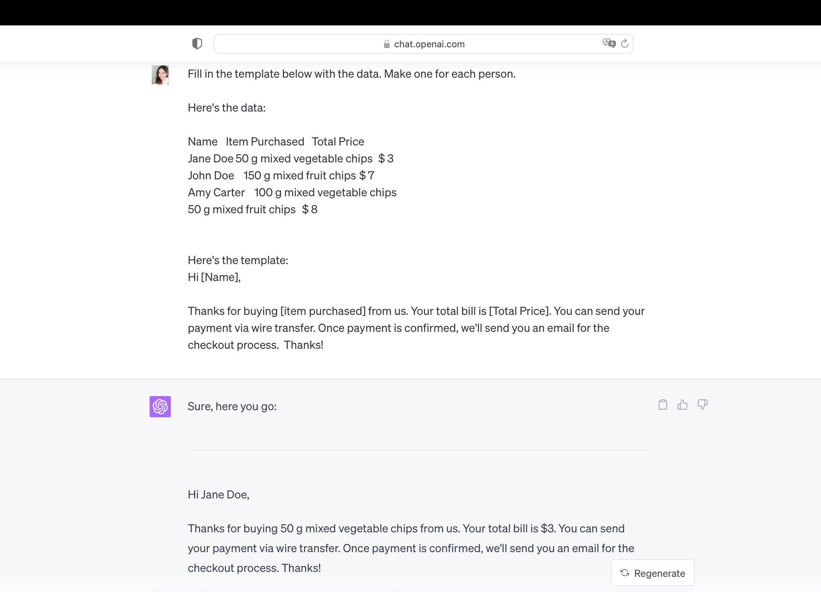Toggle thumbs down on response
The image size is (821, 592).
click(702, 404)
